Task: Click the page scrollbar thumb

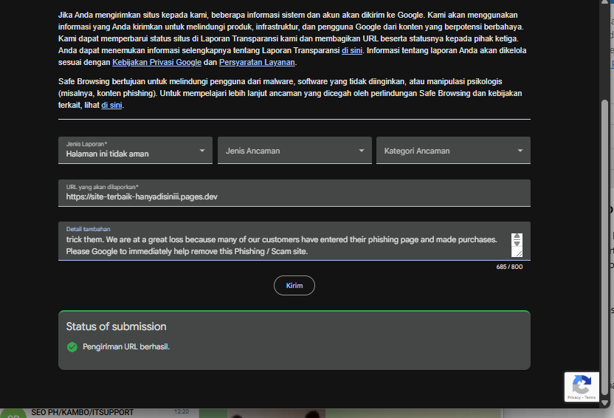Action: pos(604,247)
